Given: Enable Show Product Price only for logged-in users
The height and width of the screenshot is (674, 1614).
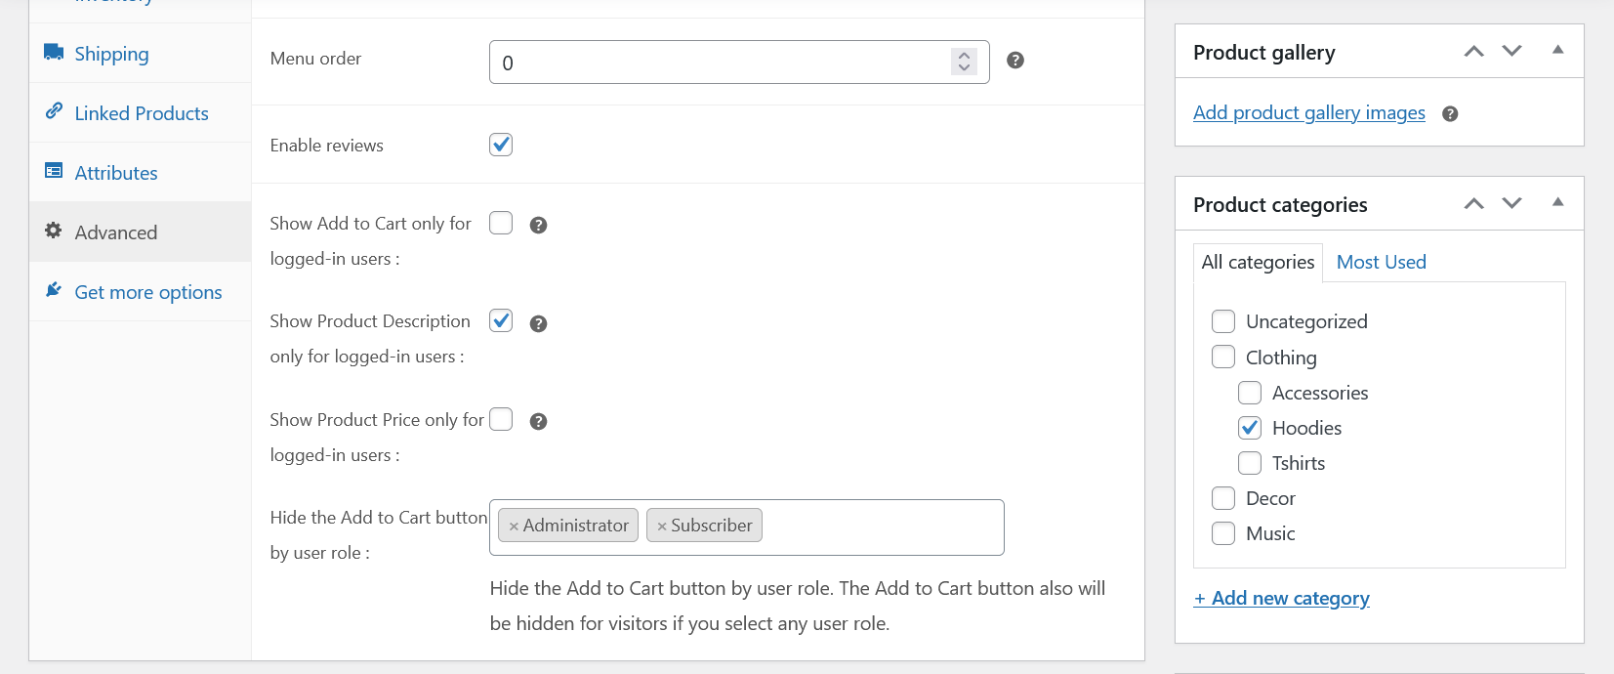Looking at the screenshot, I should pos(501,419).
